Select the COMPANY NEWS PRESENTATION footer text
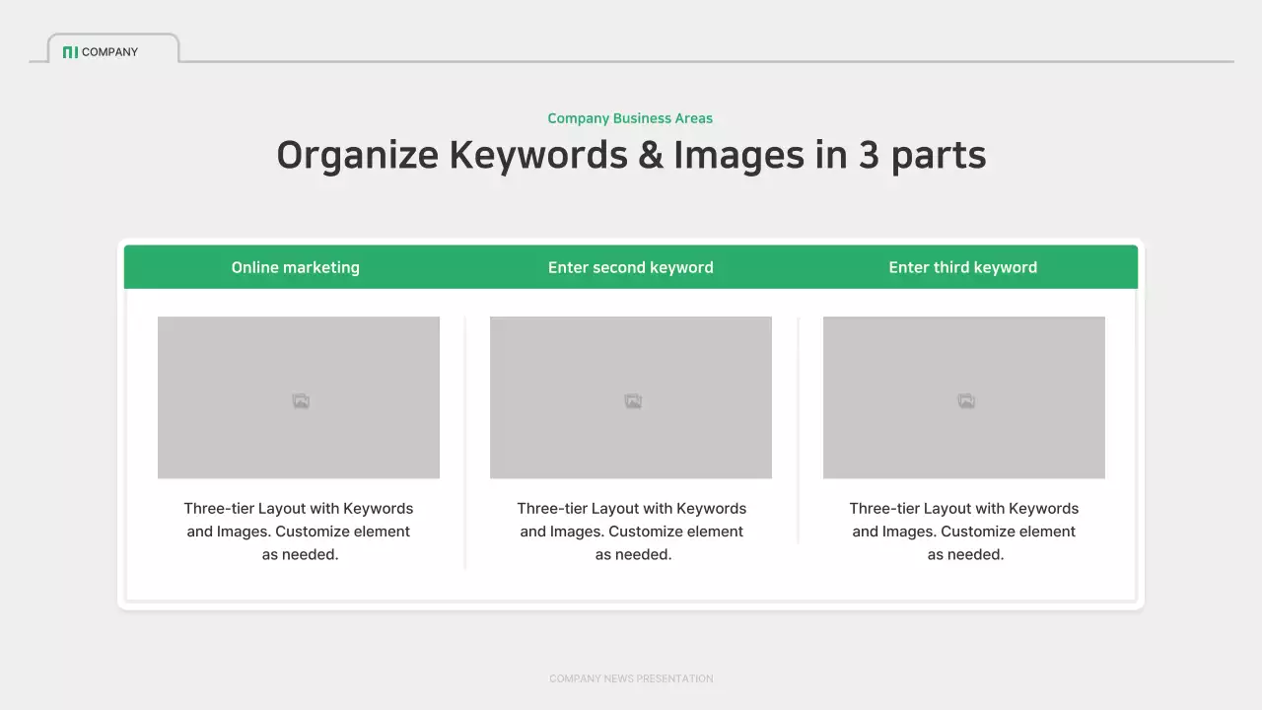This screenshot has width=1262, height=710. tap(631, 678)
